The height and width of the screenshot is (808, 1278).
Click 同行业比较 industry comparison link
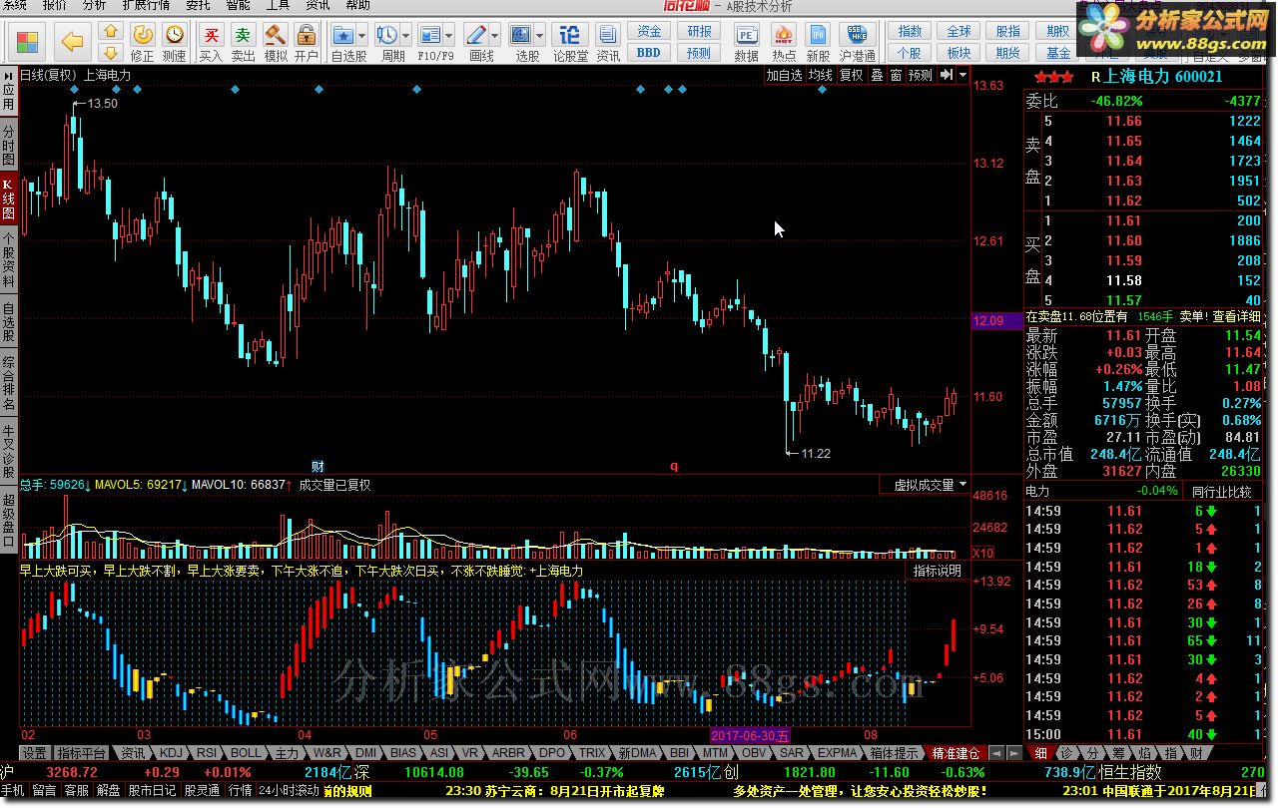[x=1221, y=492]
